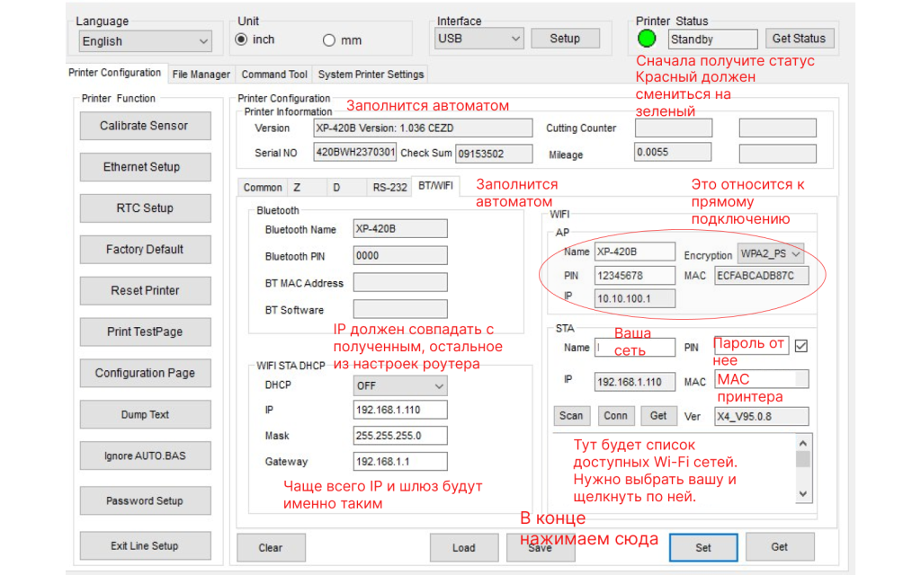Switch to the RS-232 tab
Viewport: 921px width, 575px height.
point(389,187)
